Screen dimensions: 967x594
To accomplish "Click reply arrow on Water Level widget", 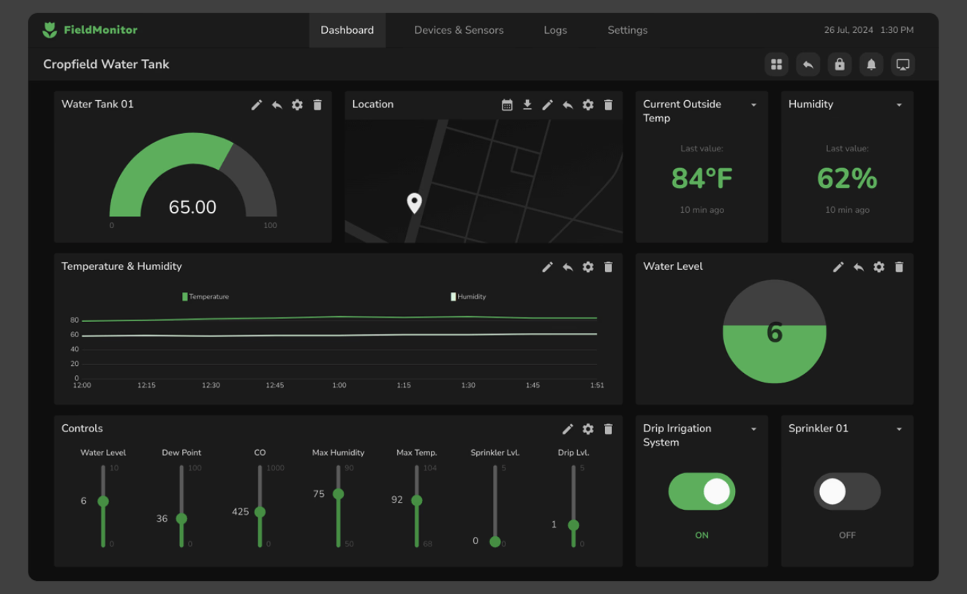I will (x=859, y=267).
